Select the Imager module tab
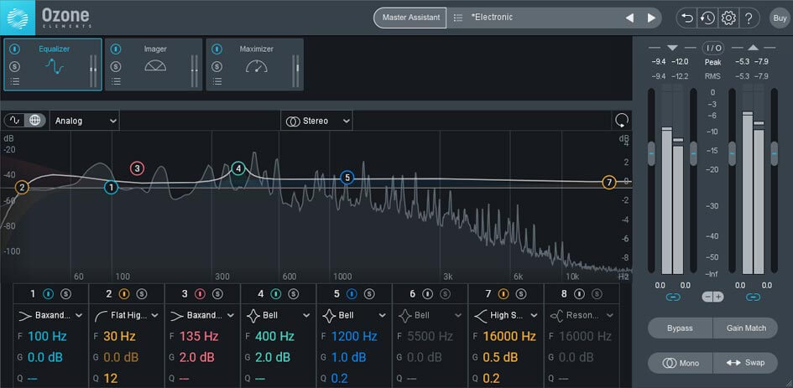This screenshot has height=388, width=793. [x=154, y=65]
